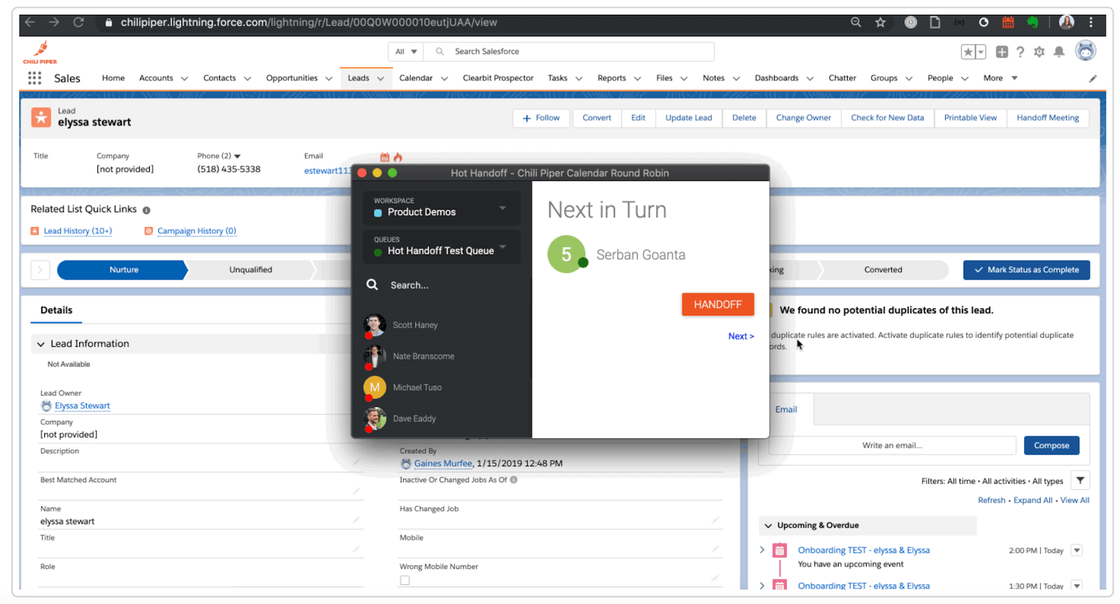Image resolution: width=1120 pixels, height=604 pixels.
Task: Open the More navigation dropdown
Action: click(x=1000, y=78)
